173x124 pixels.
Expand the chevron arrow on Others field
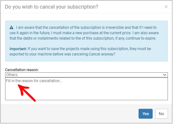(165, 75)
